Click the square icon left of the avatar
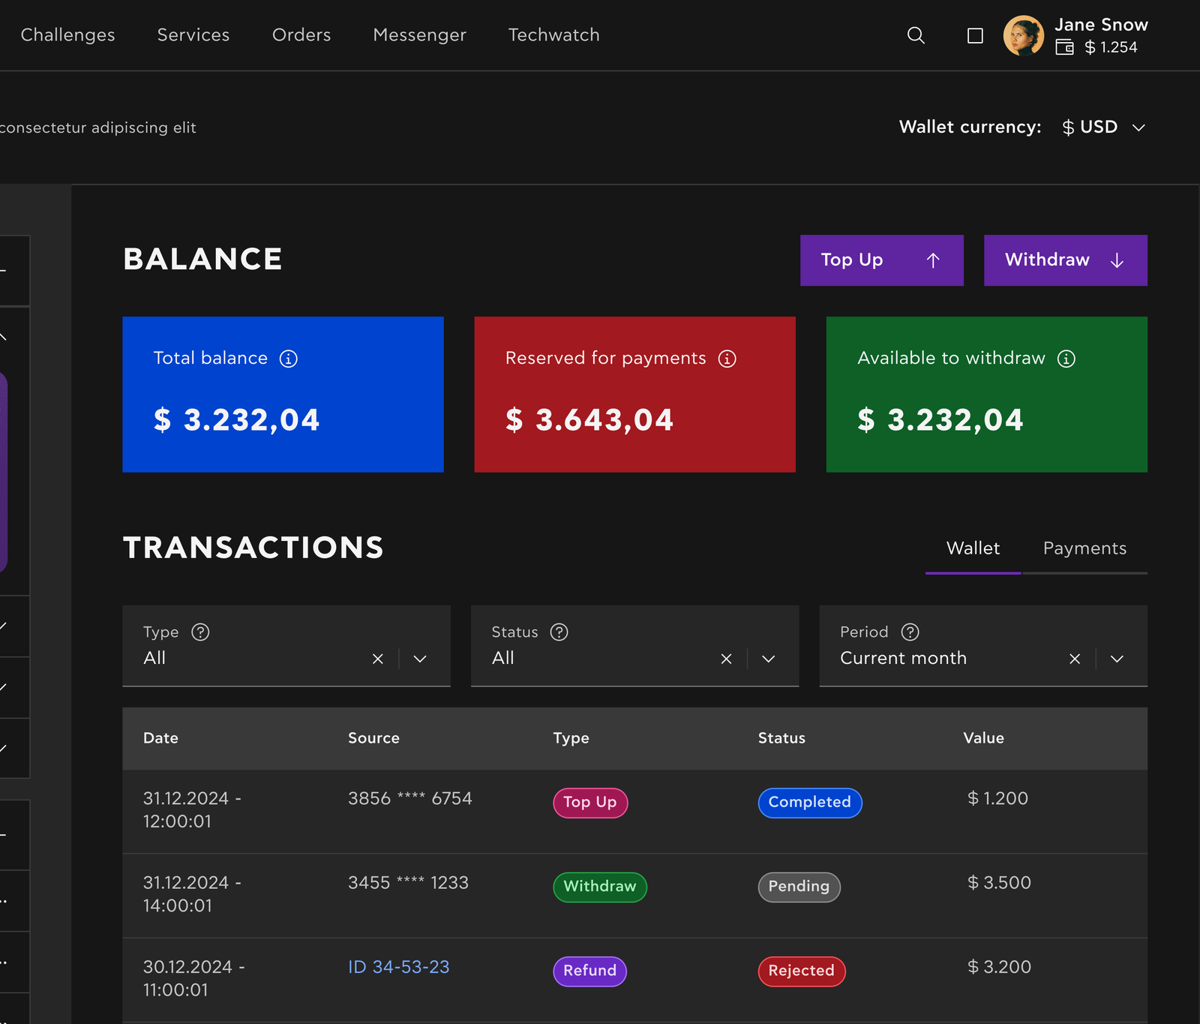The width and height of the screenshot is (1200, 1024). (974, 35)
